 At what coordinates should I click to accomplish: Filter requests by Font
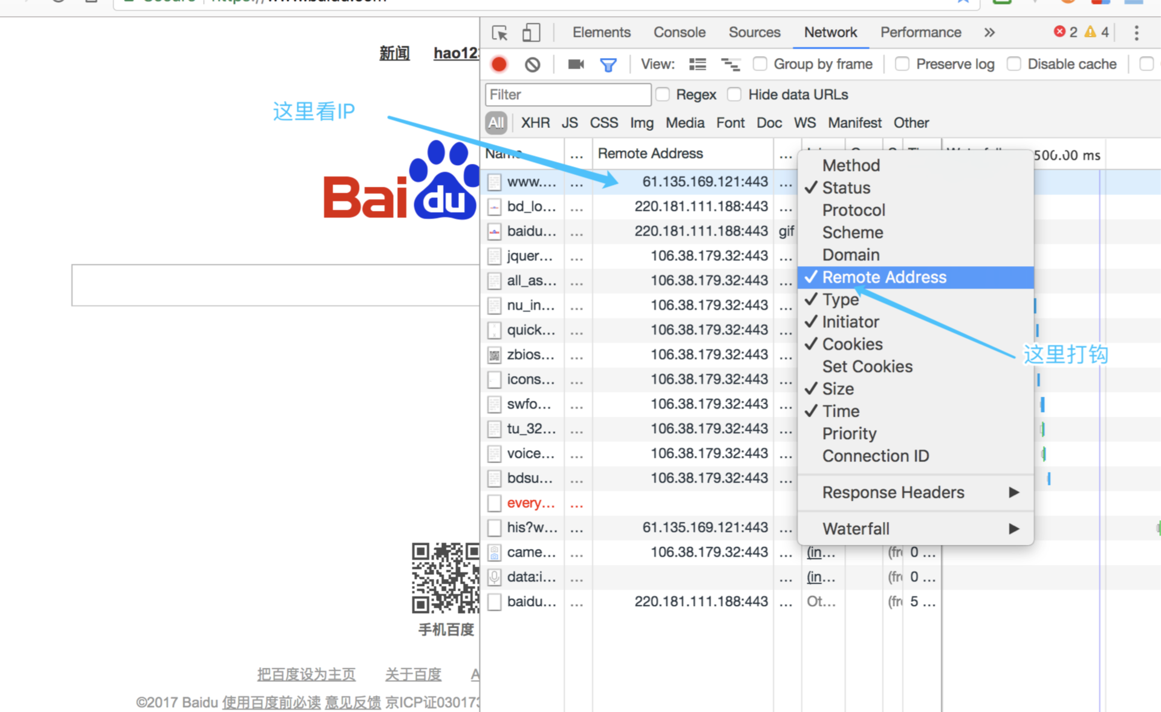pos(730,123)
